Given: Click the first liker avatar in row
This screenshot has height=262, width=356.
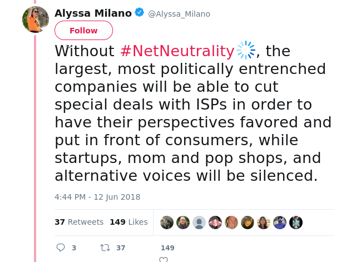Looking at the screenshot, I should (x=167, y=223).
